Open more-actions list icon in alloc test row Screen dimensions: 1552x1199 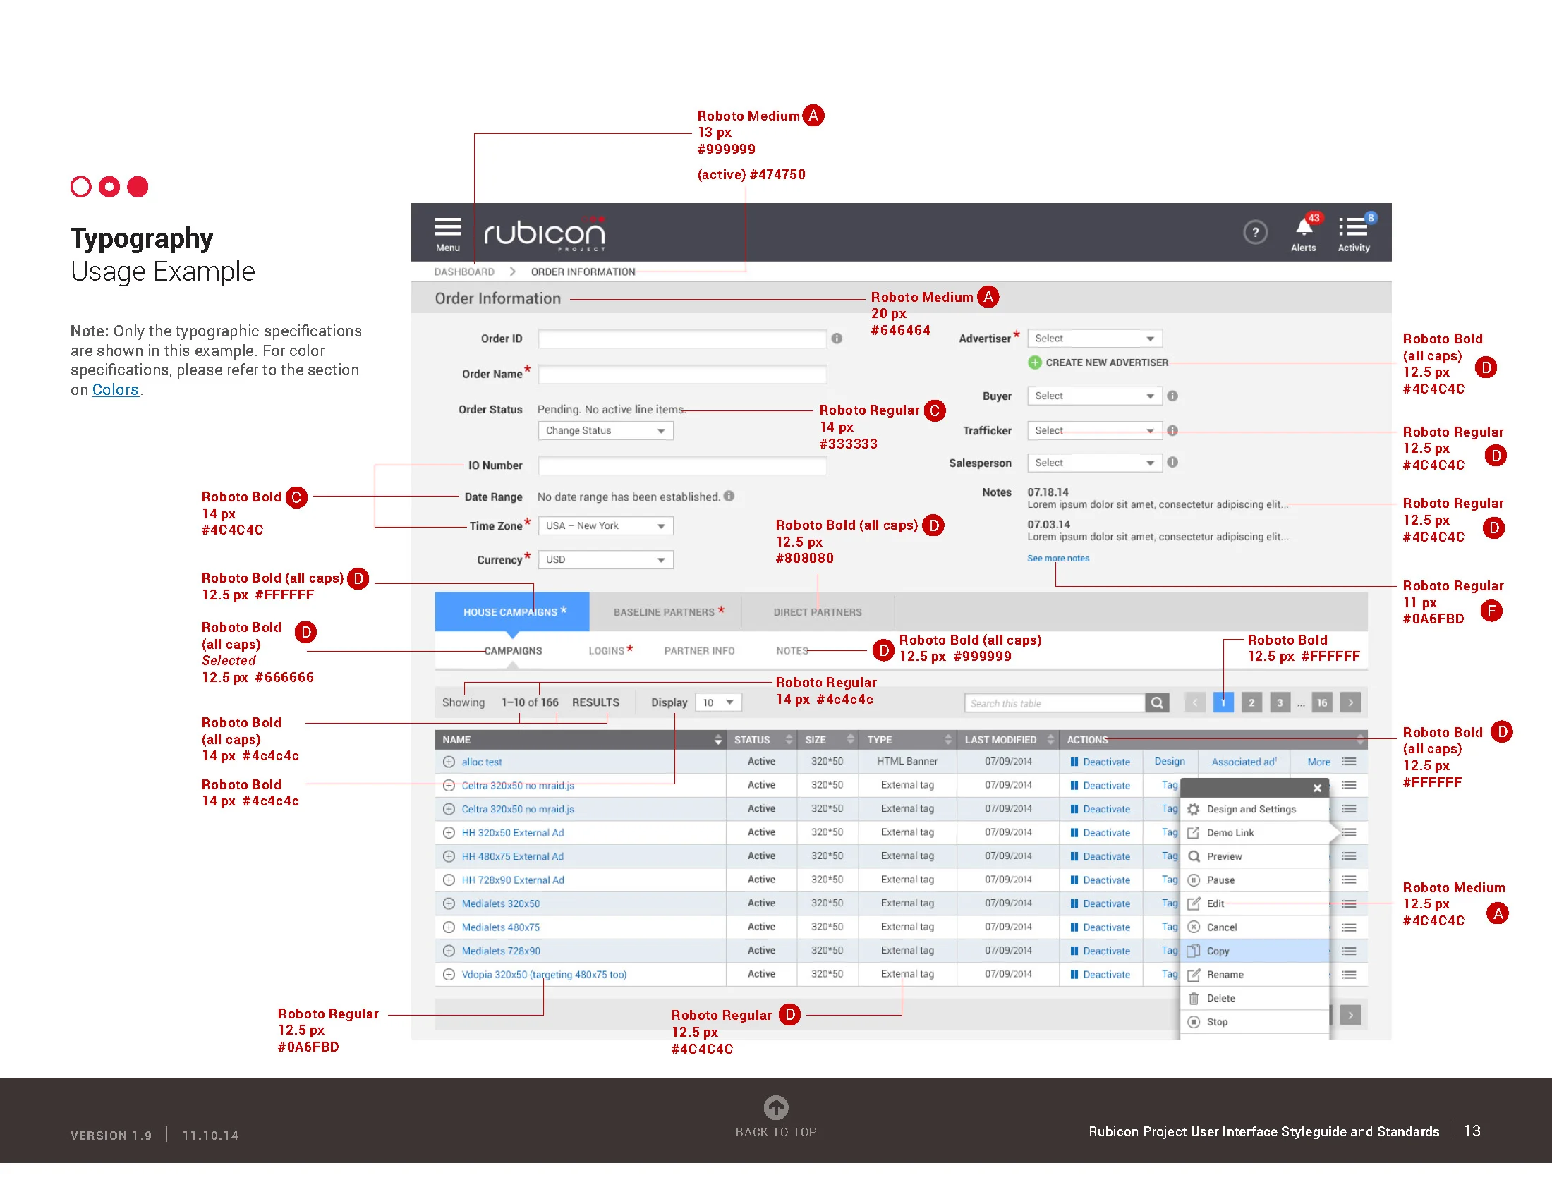coord(1349,762)
